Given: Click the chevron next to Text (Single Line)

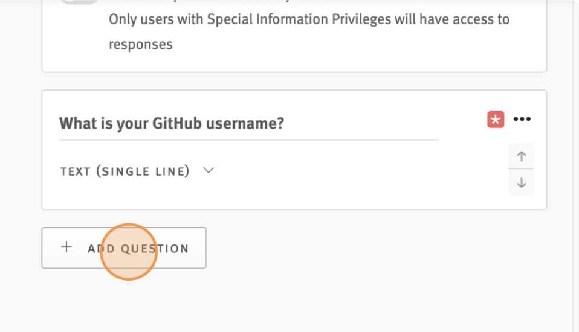Looking at the screenshot, I should point(209,170).
